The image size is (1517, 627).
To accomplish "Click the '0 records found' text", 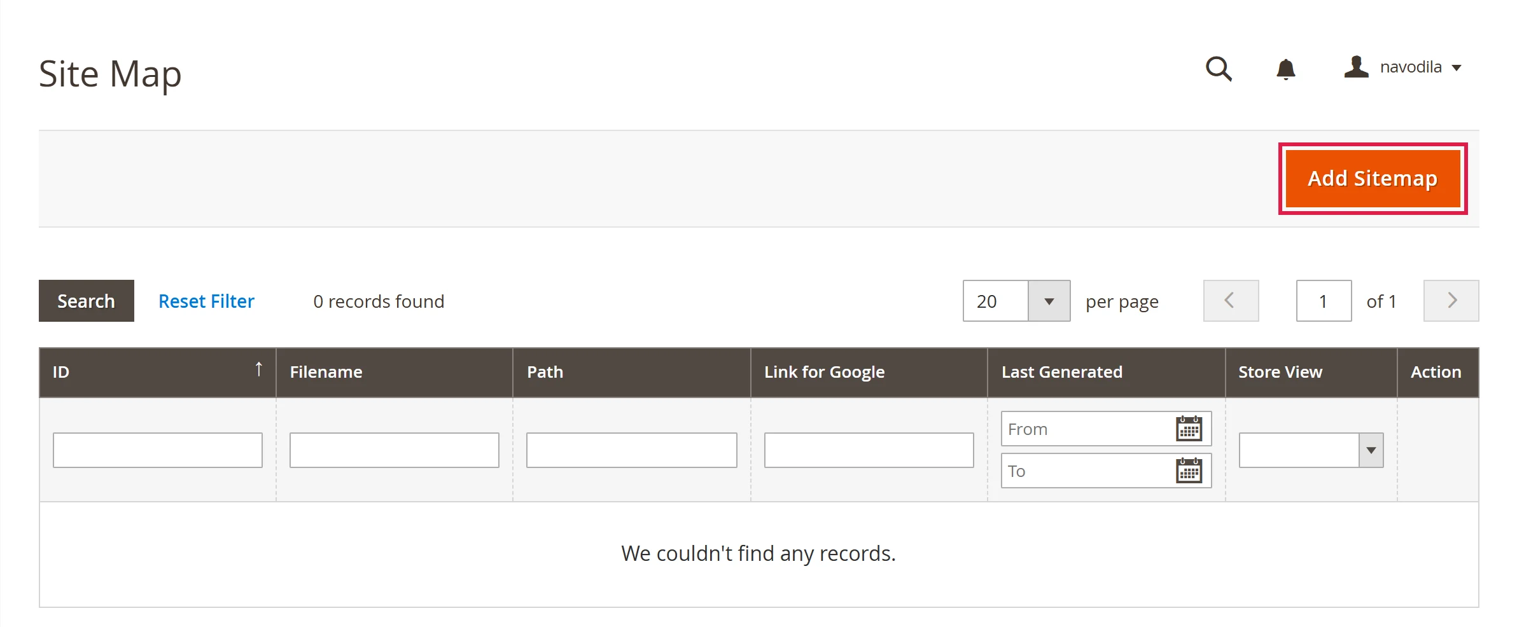I will [379, 301].
